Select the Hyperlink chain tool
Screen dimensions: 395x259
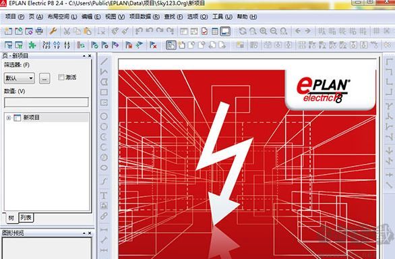(x=104, y=216)
